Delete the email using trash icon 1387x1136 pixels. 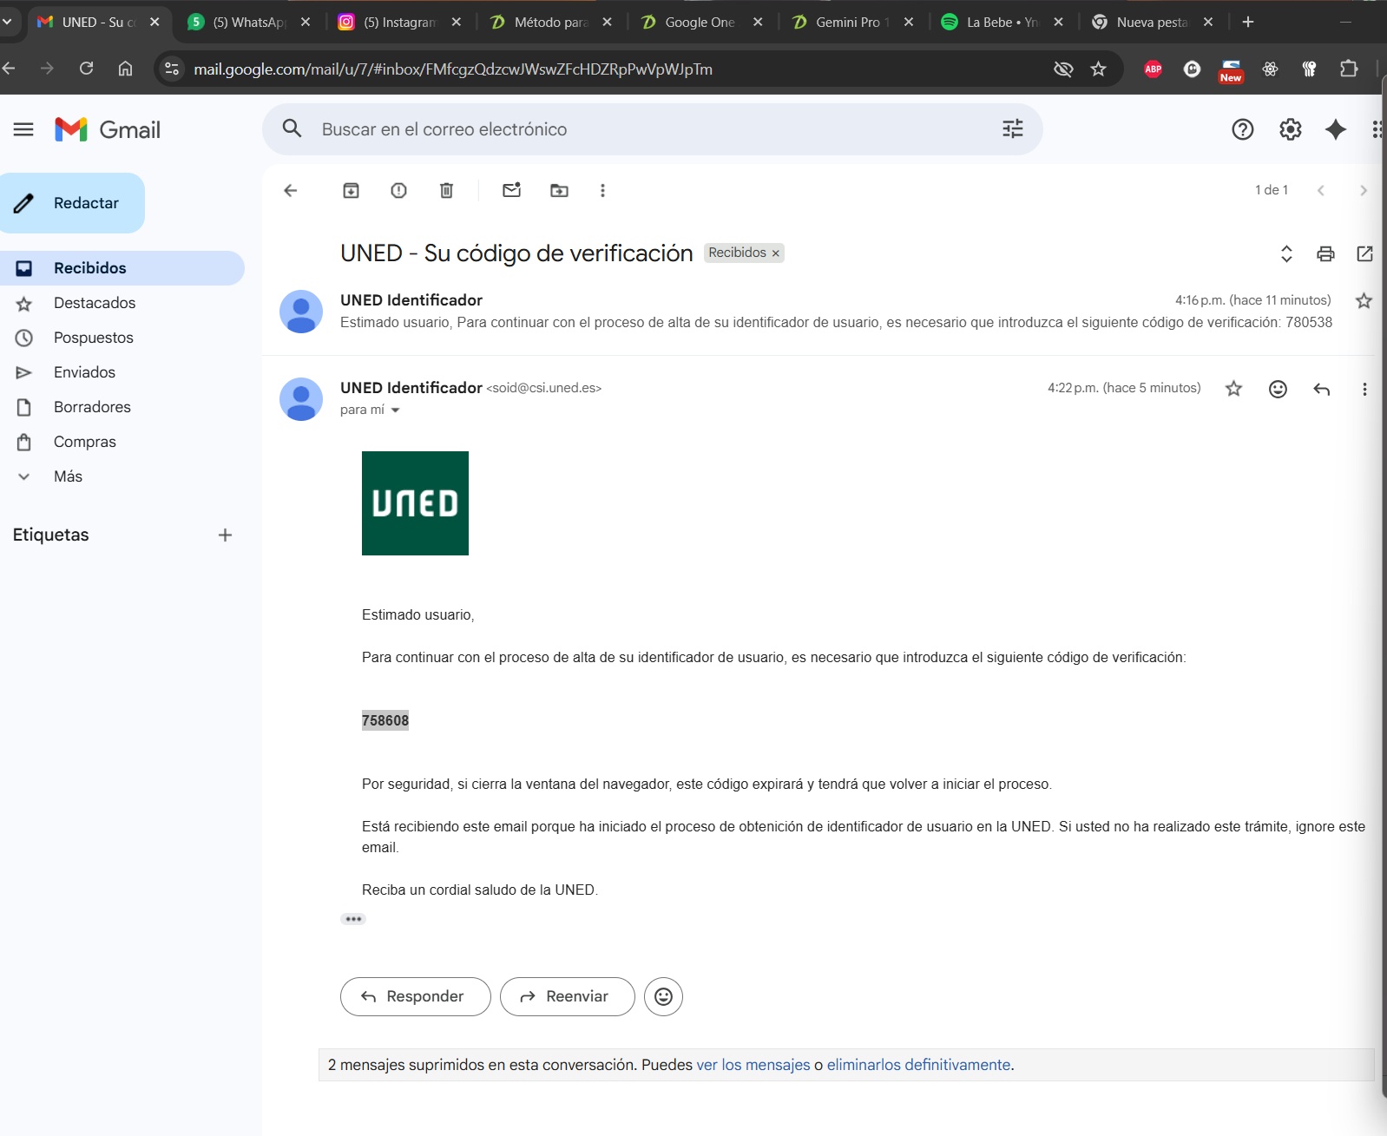pos(446,191)
